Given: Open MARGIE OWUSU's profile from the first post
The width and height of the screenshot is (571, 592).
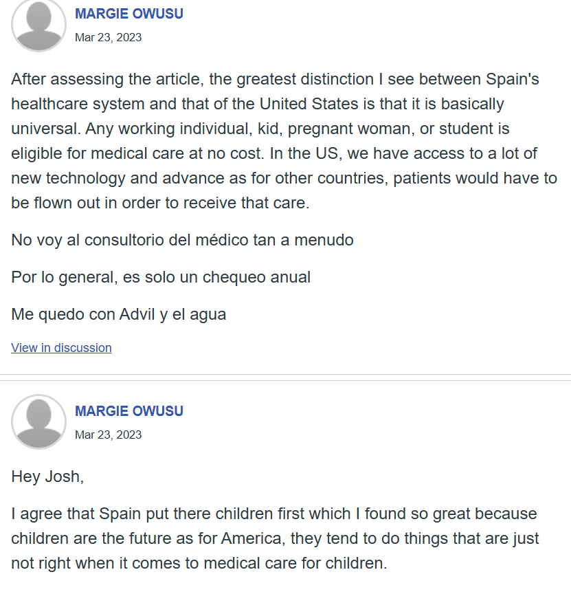Looking at the screenshot, I should (x=129, y=14).
